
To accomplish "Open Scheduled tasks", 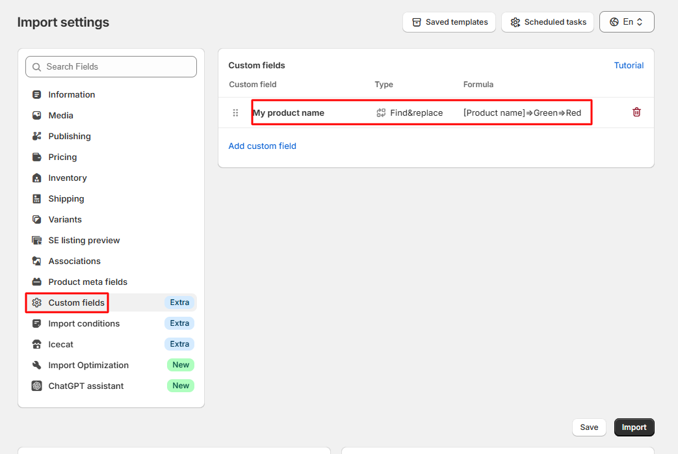I will click(x=547, y=22).
